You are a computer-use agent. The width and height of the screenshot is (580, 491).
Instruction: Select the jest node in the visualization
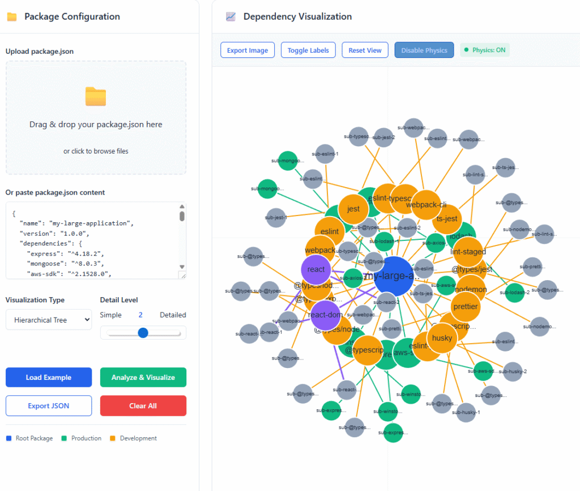click(353, 209)
